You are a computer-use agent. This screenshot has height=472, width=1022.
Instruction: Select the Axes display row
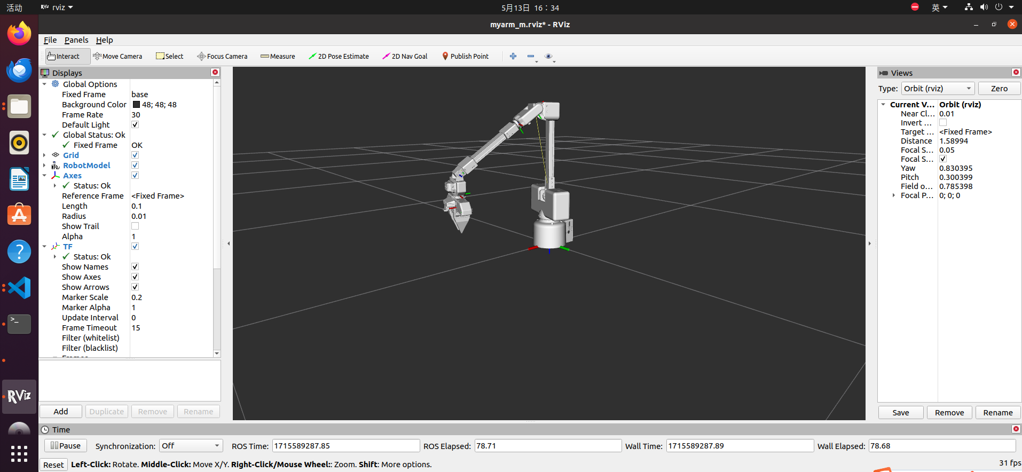click(72, 176)
